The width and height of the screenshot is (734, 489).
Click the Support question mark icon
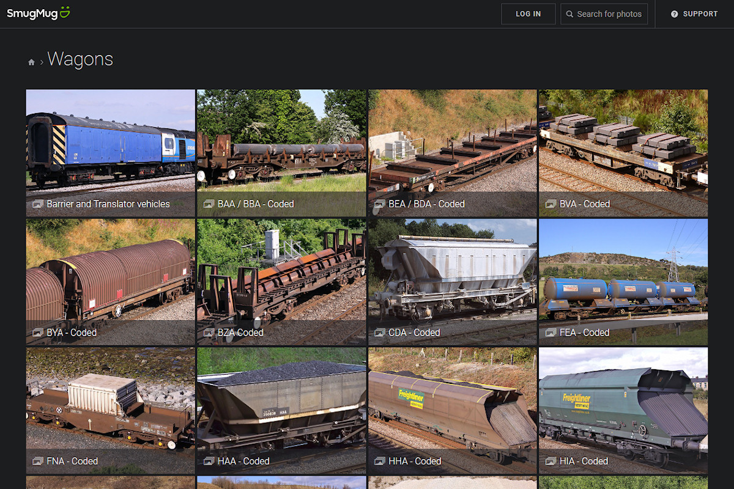click(x=675, y=14)
